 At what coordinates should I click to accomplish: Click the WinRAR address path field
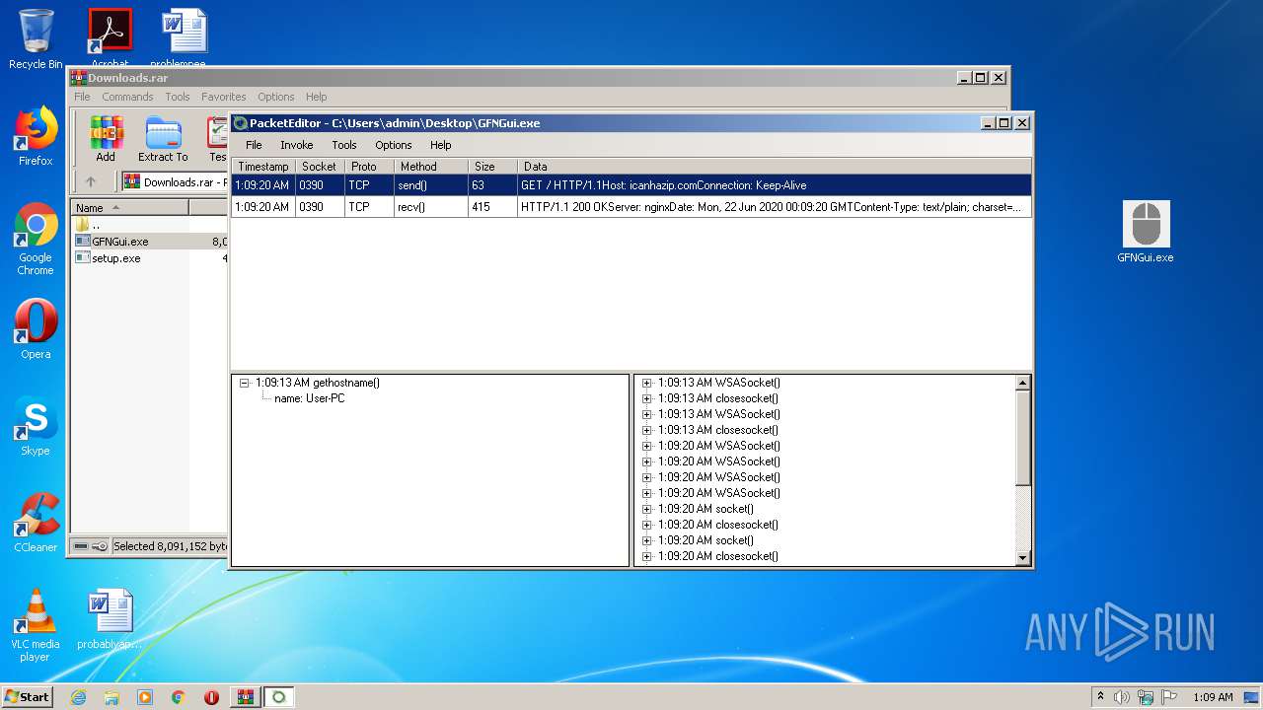point(176,182)
